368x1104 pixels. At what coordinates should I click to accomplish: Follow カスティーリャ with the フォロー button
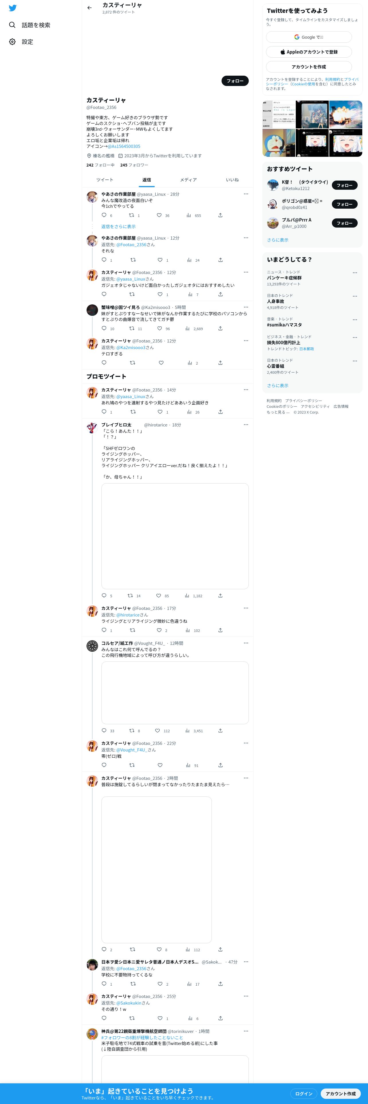point(235,81)
